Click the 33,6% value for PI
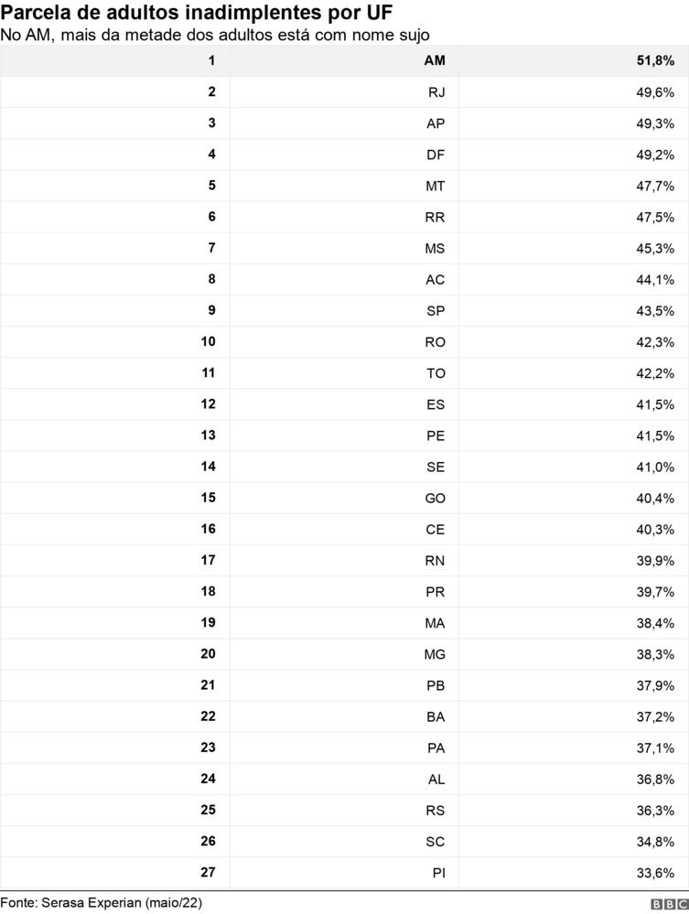The height and width of the screenshot is (914, 689). [656, 872]
